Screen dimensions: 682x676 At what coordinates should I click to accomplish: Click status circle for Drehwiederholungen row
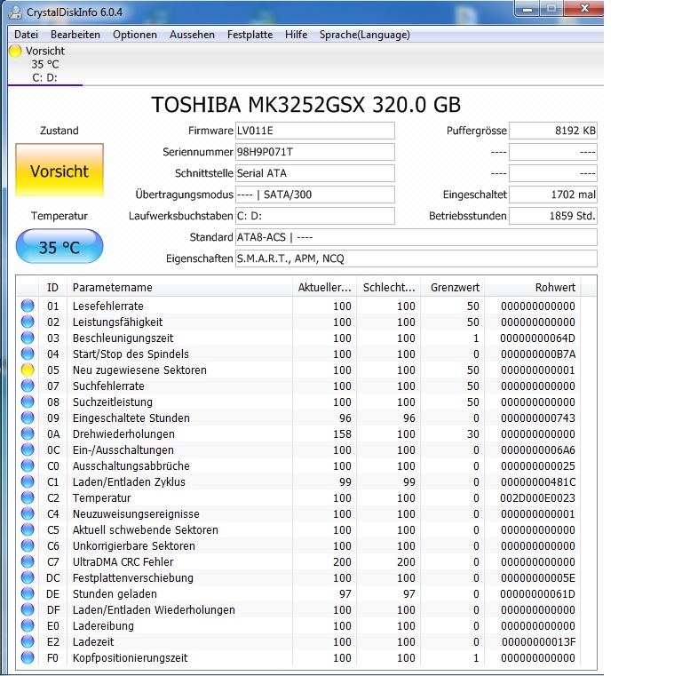pos(28,433)
